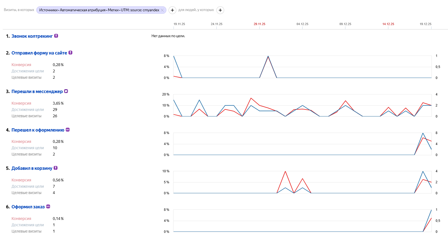Image resolution: width=448 pixels, height=240 pixels.
Task: Click the event icon beside Звонок колтрекинг
Action: (x=56, y=36)
